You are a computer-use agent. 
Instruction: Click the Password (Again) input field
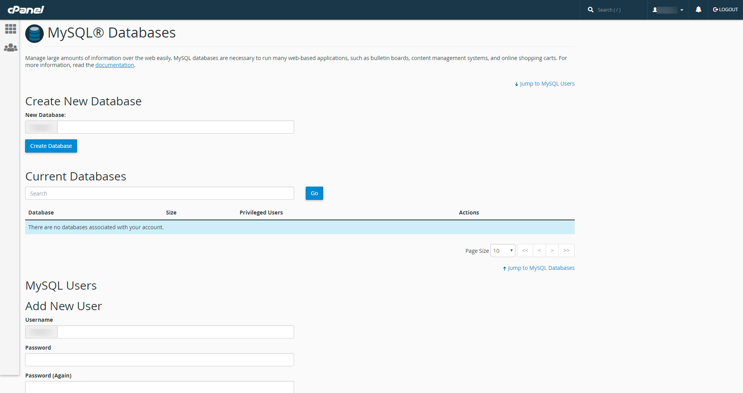tap(159, 387)
